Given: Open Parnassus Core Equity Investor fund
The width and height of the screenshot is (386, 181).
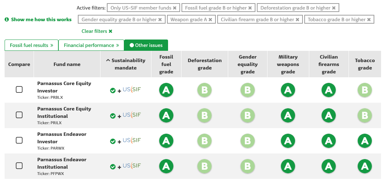Looking at the screenshot, I should coord(64,87).
